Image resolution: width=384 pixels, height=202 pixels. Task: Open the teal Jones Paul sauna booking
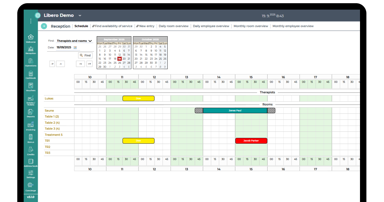click(x=235, y=111)
